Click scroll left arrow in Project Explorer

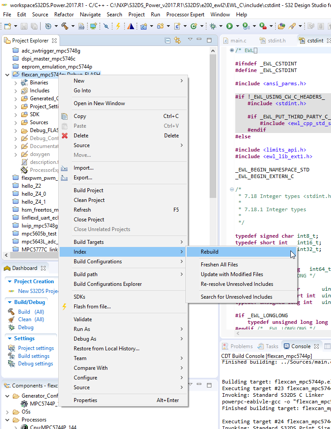pyautogui.click(x=6, y=255)
